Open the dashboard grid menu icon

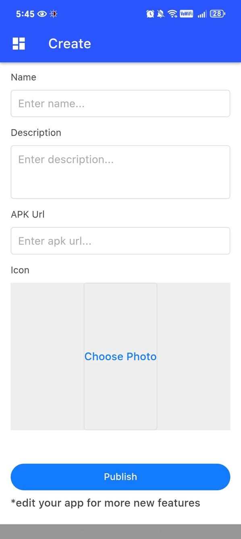pos(19,44)
